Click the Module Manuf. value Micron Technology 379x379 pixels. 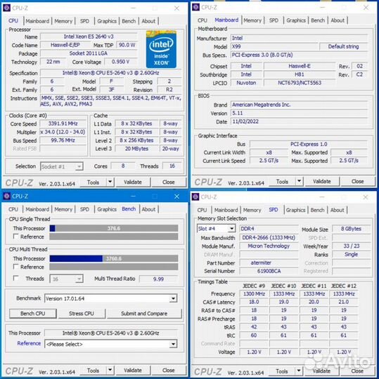pos(269,246)
